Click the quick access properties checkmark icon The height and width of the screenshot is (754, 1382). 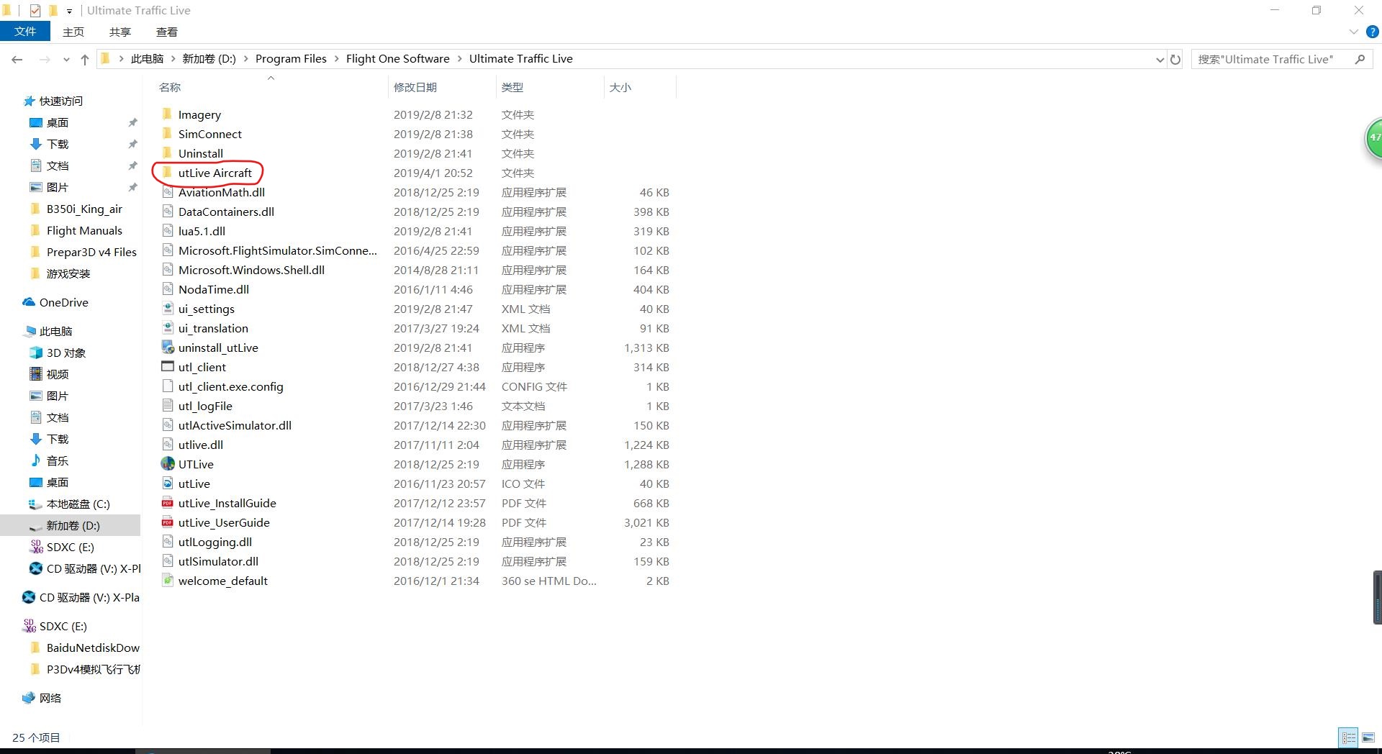[35, 10]
